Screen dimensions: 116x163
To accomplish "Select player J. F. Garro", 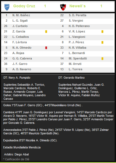I will coord(20,64).
